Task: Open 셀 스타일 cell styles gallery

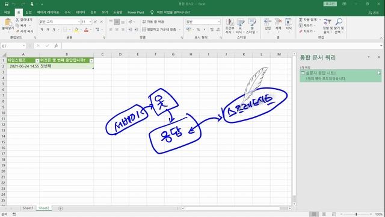Action: pyautogui.click(x=251, y=26)
